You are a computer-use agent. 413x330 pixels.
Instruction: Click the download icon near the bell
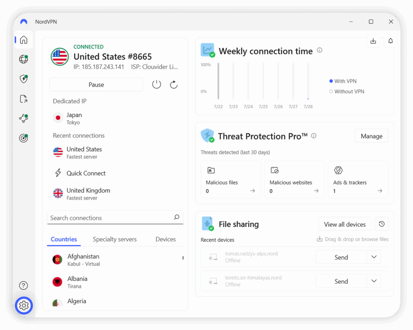point(373,41)
